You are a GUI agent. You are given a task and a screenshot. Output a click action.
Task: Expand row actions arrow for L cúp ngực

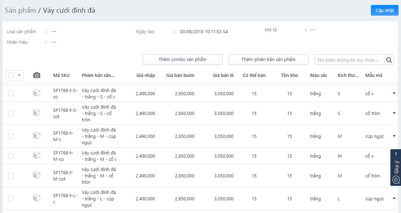tap(394, 199)
